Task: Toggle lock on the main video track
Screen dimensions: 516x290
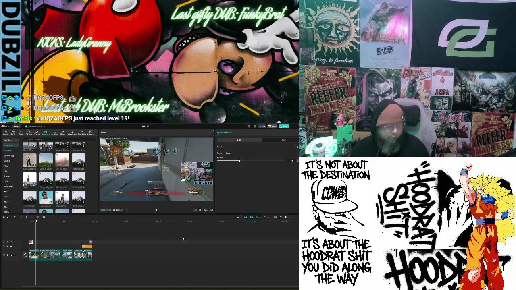Action: click(x=7, y=255)
